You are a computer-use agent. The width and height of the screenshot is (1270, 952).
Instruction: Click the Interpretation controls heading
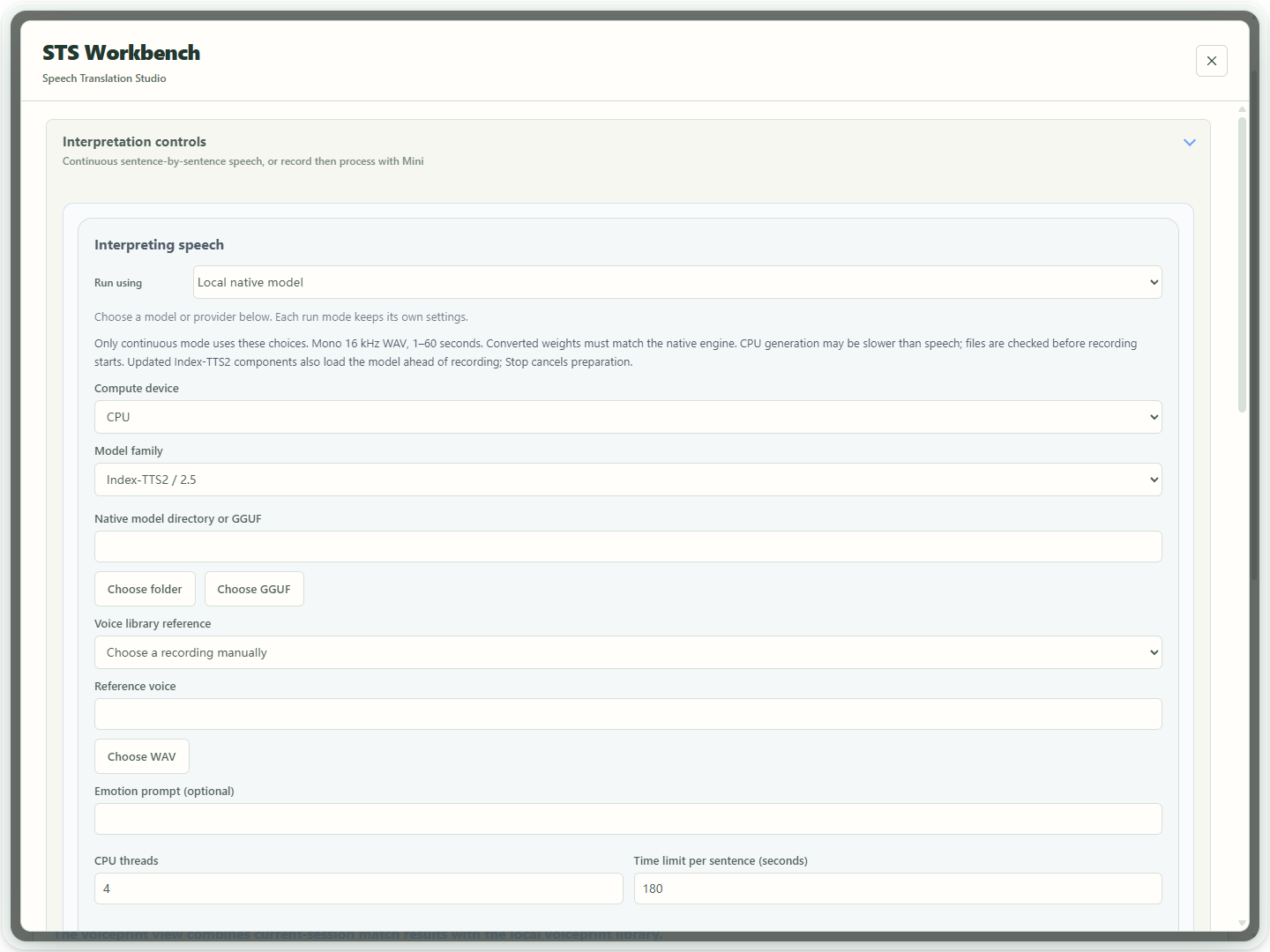(134, 142)
